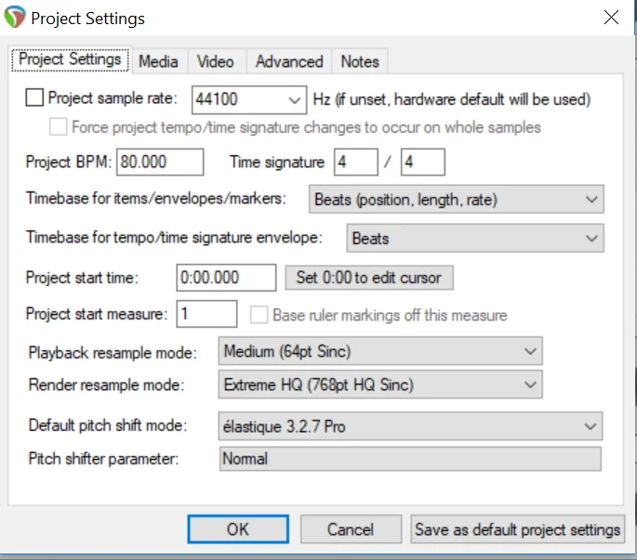Switch to the Video tab
The width and height of the screenshot is (637, 560).
click(x=216, y=61)
